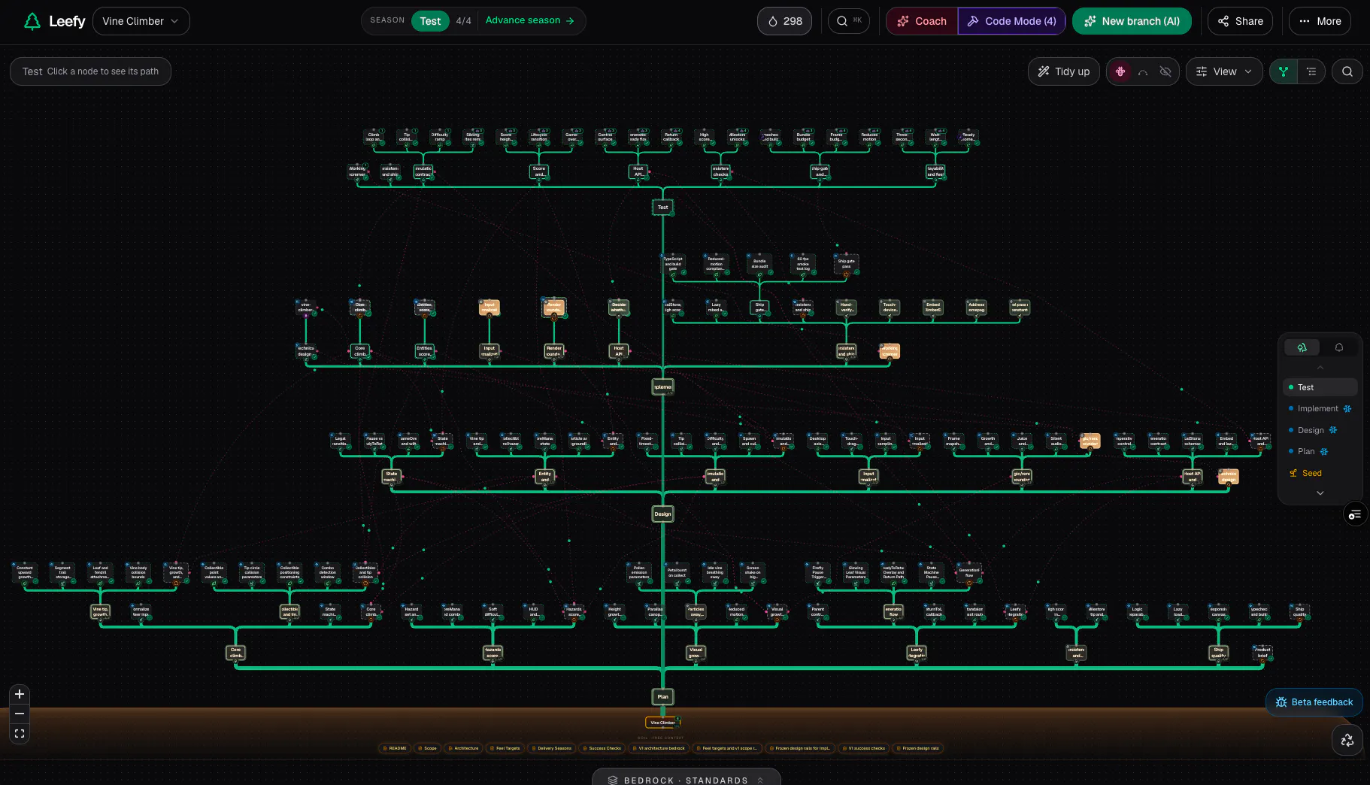Image resolution: width=1370 pixels, height=785 pixels.
Task: Click the Leefy tree logo icon
Action: click(32, 21)
